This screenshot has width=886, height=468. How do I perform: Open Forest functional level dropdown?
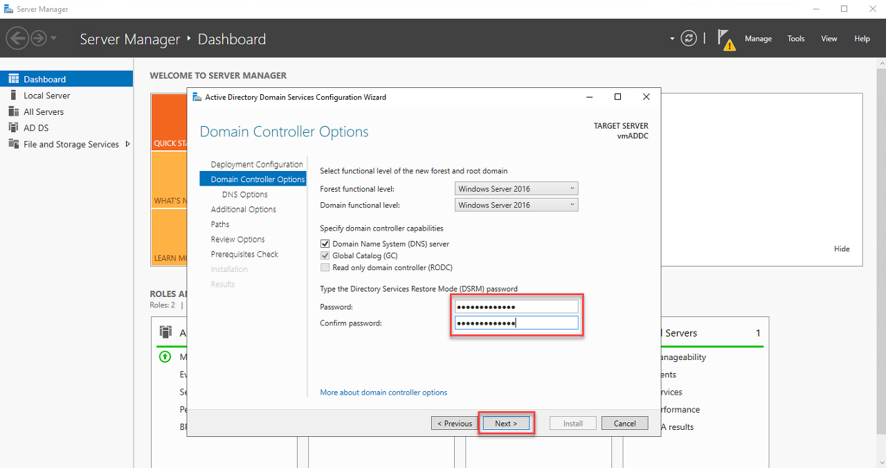click(x=516, y=188)
